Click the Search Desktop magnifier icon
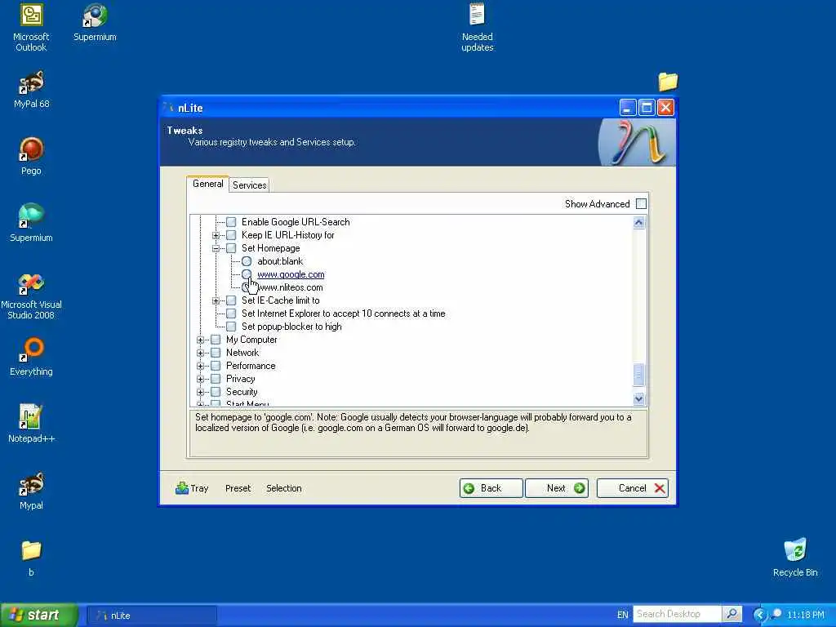The width and height of the screenshot is (836, 627). point(732,614)
